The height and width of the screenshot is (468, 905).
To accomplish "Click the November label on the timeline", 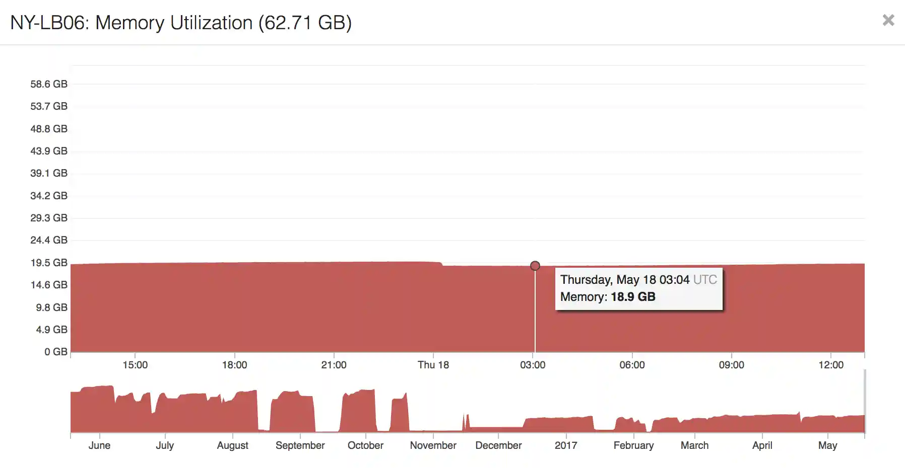I will click(x=432, y=445).
